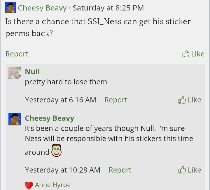Screen dimensions: 210x190
Task: Open Cheesy Beavy profile from post header
Action: pyautogui.click(x=42, y=8)
